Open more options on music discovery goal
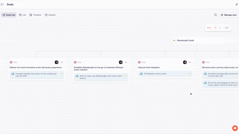239x134 pixels. point(62,62)
